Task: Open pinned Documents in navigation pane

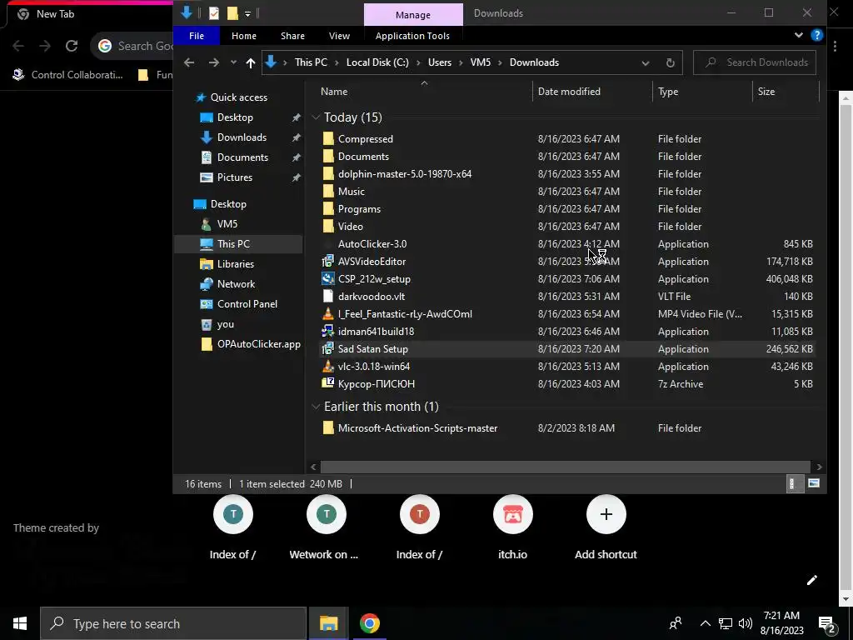Action: point(242,157)
